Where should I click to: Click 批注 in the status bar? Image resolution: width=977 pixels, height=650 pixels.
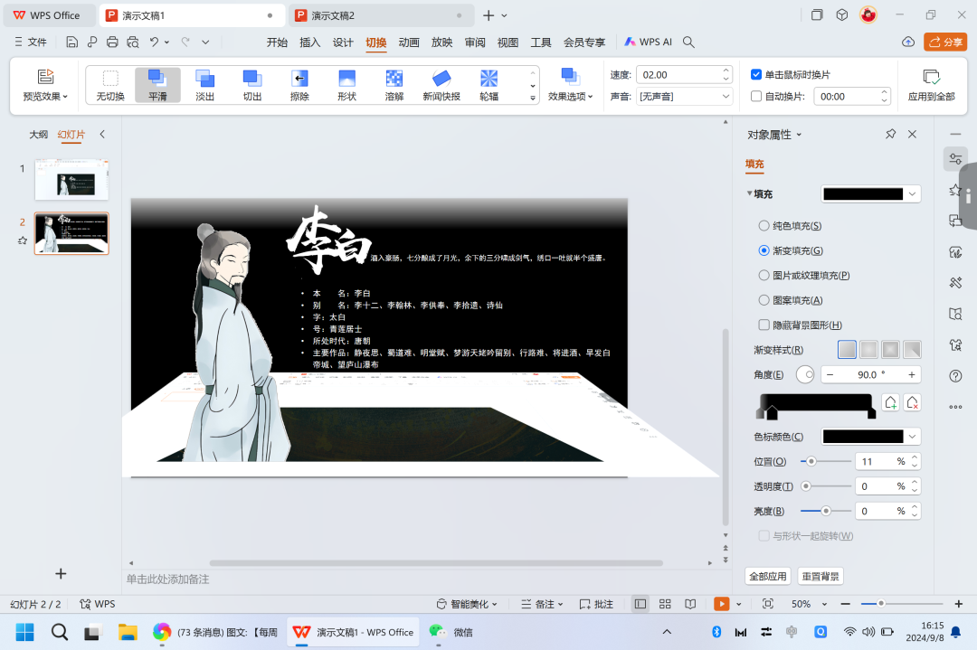coord(596,604)
